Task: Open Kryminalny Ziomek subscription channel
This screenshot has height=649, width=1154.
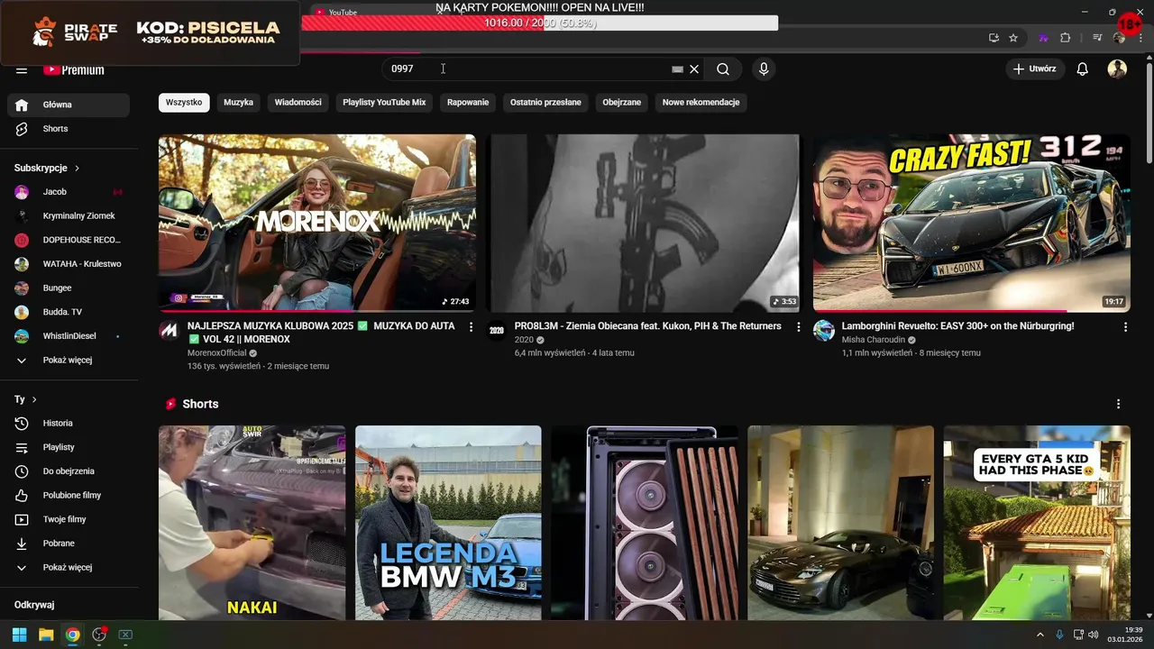Action: (x=69, y=215)
